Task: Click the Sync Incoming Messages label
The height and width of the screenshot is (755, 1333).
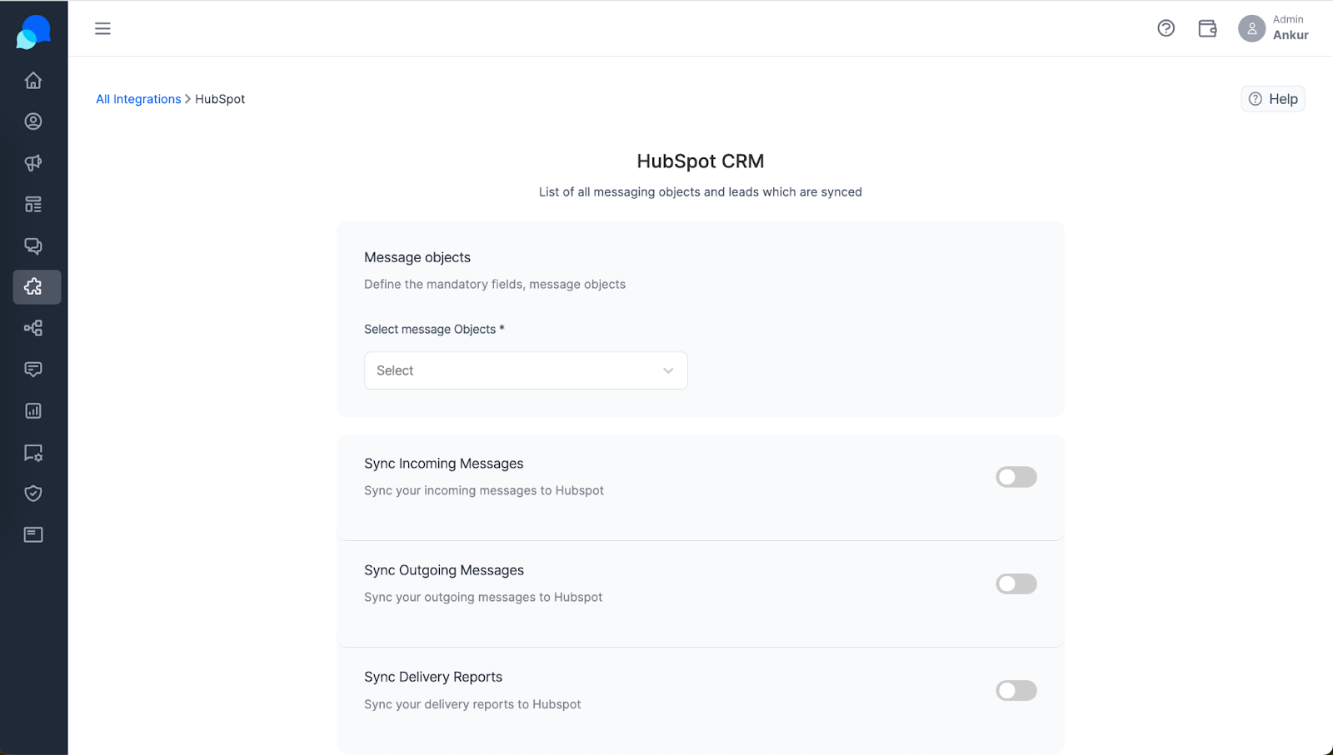Action: click(444, 464)
